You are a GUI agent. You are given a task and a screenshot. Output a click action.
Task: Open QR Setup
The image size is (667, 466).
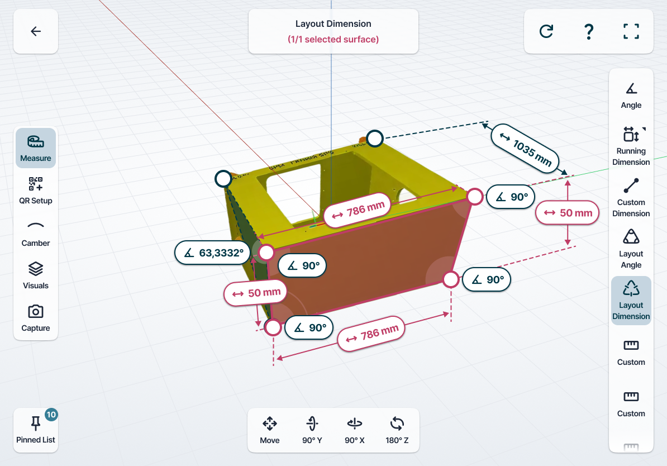(36, 190)
